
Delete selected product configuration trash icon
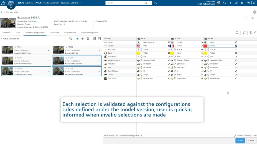pyautogui.click(x=88, y=39)
